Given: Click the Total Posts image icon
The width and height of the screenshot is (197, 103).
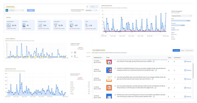Looking at the screenshot, I should [x=24, y=25].
